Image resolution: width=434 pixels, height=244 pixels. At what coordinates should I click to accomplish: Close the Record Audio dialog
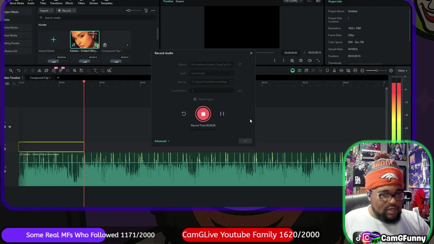(251, 53)
